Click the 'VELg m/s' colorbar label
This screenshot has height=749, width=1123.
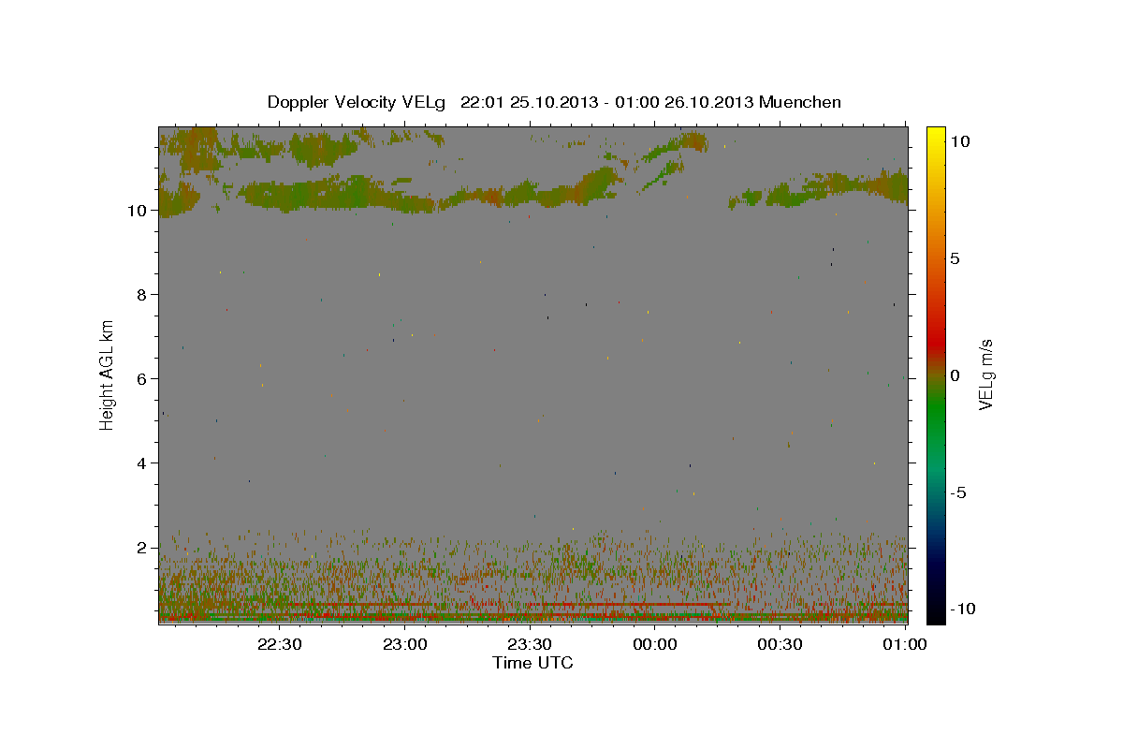(985, 374)
